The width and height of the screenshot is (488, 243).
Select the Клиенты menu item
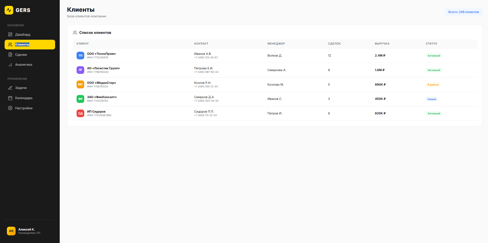(30, 45)
